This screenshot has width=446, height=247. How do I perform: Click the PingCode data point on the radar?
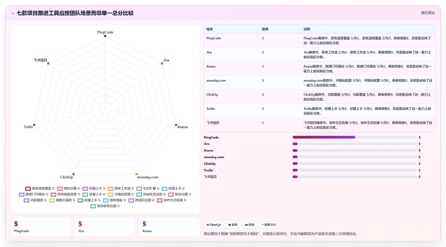point(105,36)
